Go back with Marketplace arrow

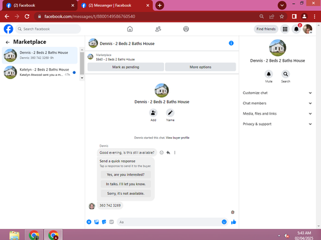(8, 42)
